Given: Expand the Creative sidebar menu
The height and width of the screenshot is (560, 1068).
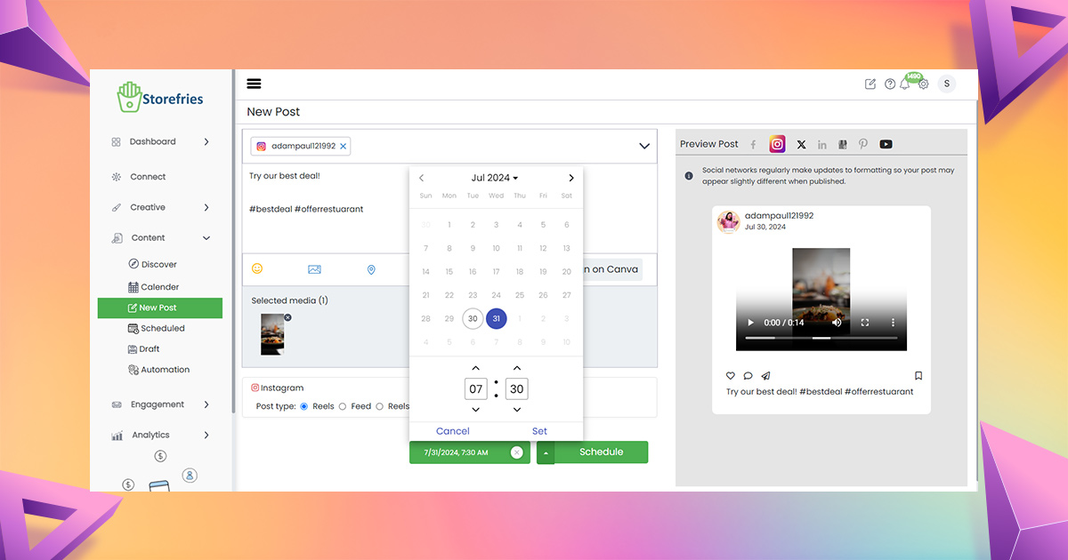Looking at the screenshot, I should (x=206, y=207).
